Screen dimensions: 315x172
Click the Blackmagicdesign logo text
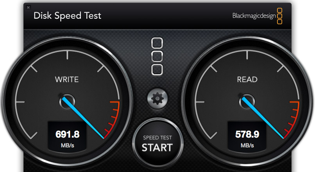point(254,16)
